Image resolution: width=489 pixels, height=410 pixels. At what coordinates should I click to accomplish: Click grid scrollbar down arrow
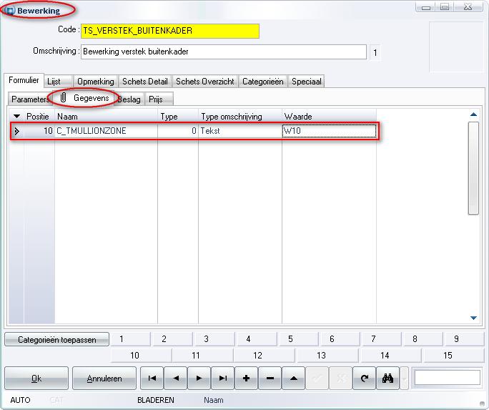pyautogui.click(x=473, y=318)
